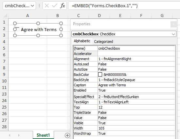Screen dimensions: 180x139
Task: Click the Insert Function fx icon
Action: click(63, 6)
